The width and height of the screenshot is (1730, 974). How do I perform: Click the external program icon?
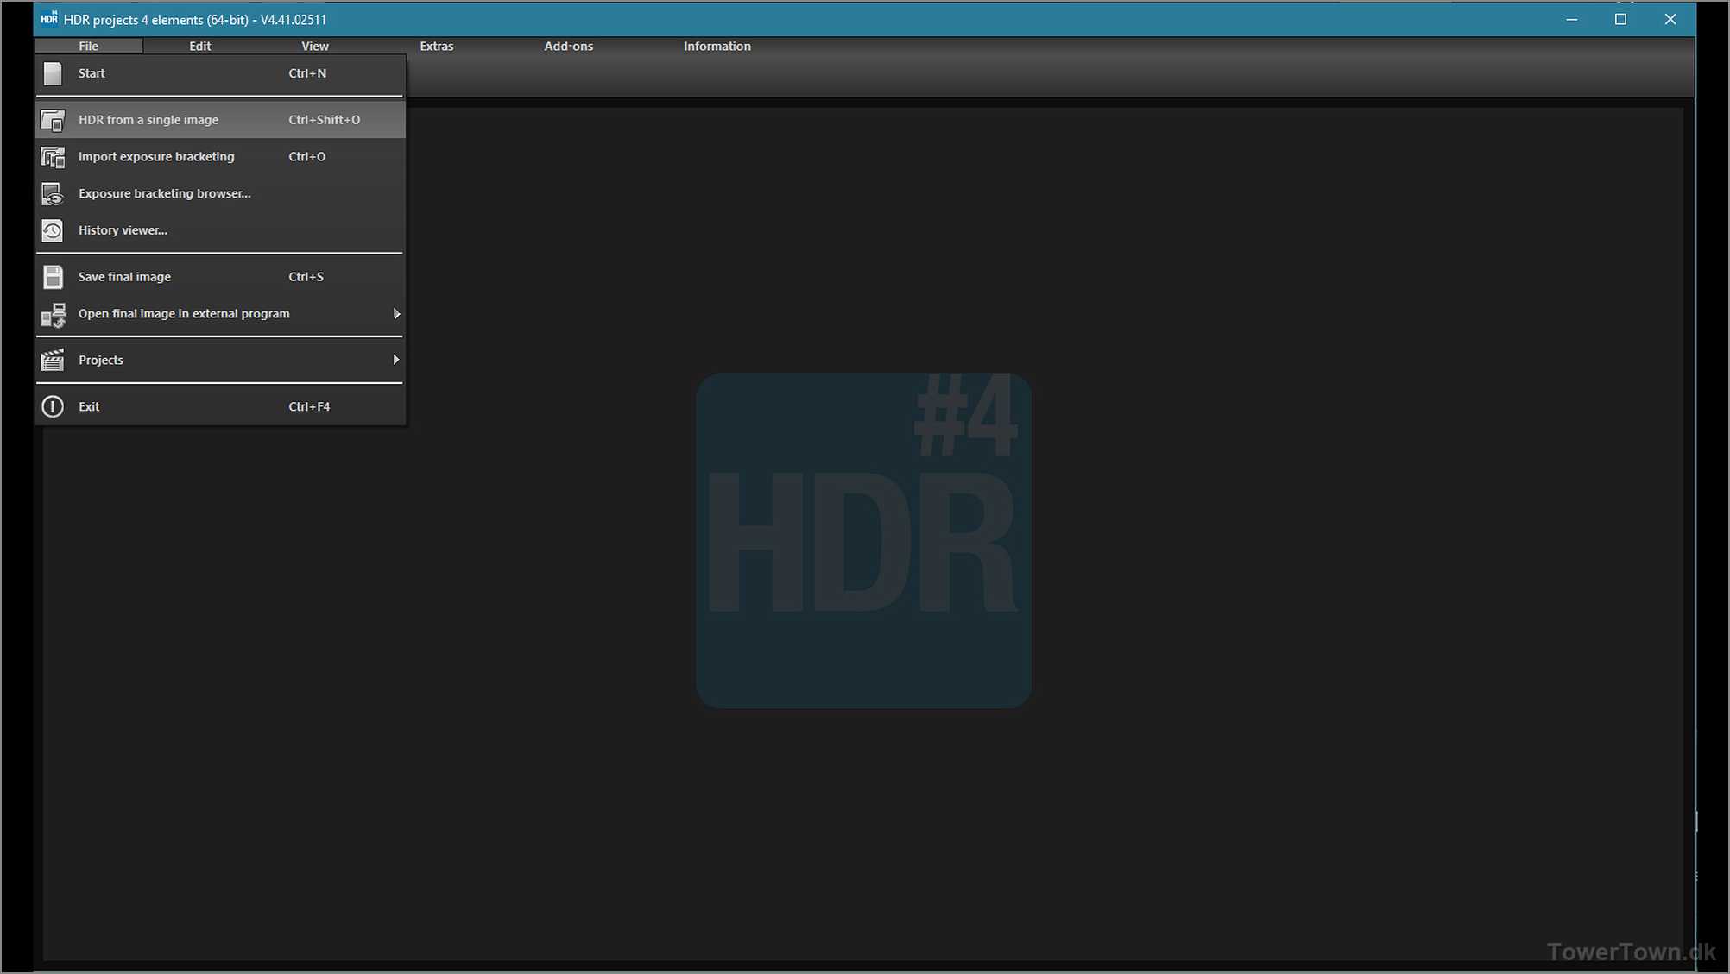(x=53, y=315)
